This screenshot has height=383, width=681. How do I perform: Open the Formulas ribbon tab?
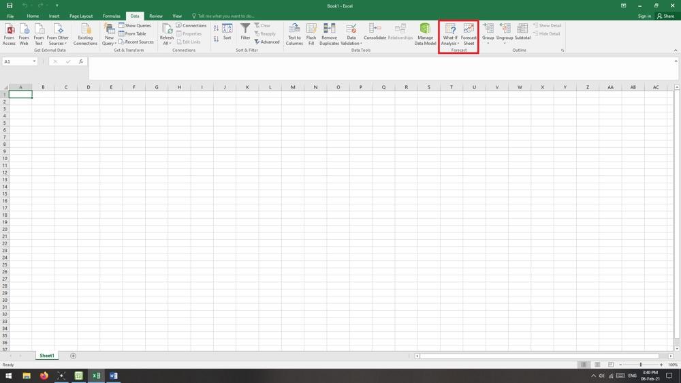click(x=111, y=16)
